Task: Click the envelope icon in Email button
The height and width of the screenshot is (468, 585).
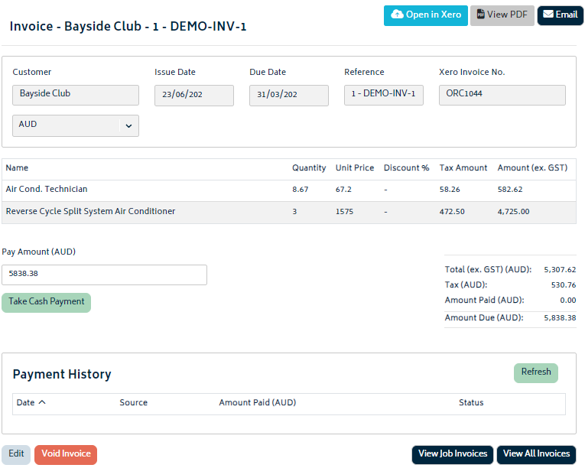Action: point(548,15)
